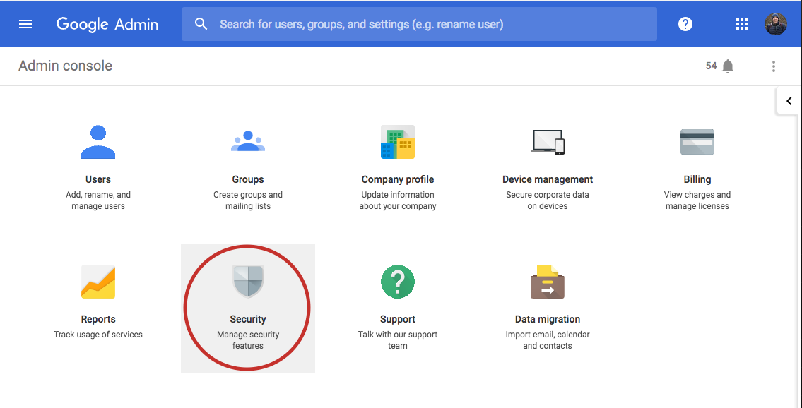Screen dimensions: 802x408
Task: Show the notifications bell with 54 alerts
Action: pos(728,66)
